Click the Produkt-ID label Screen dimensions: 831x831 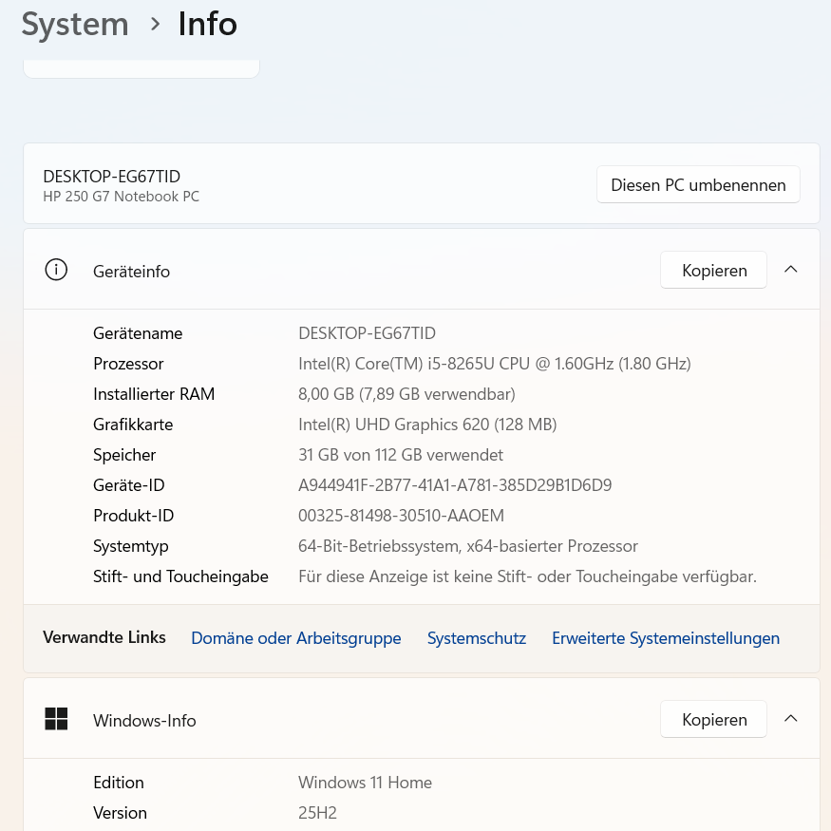(x=134, y=516)
